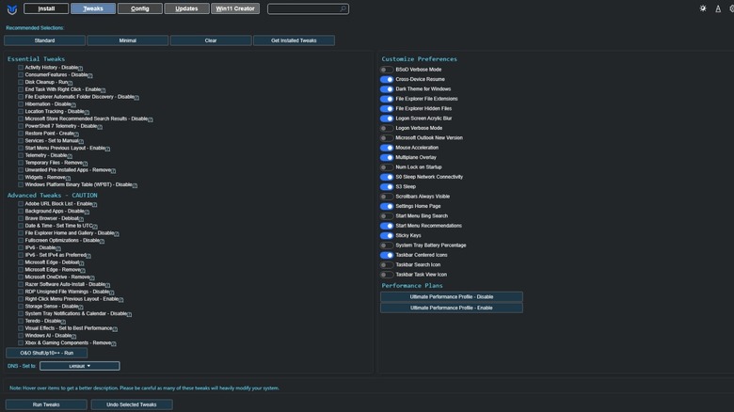Check Location Tracking - Disable checkbox
The width and height of the screenshot is (734, 412).
click(21, 111)
